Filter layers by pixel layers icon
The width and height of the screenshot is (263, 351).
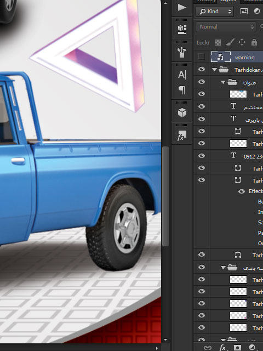pyautogui.click(x=244, y=11)
